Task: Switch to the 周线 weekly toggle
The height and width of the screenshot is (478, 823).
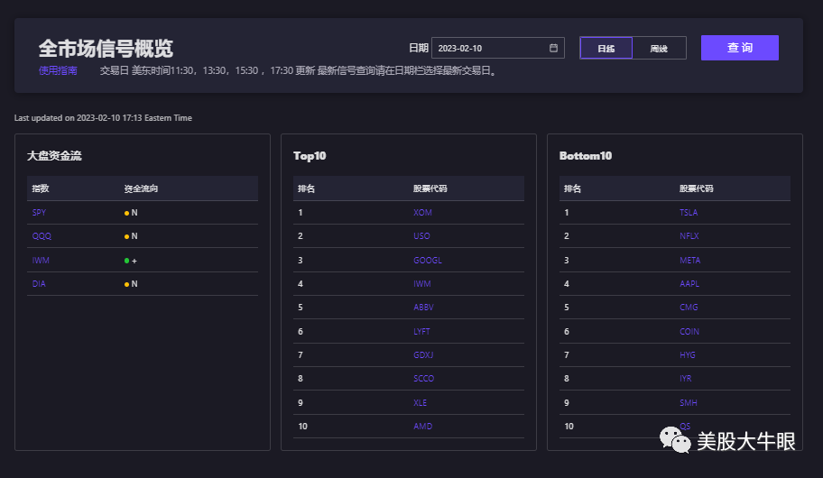Action: pyautogui.click(x=660, y=49)
